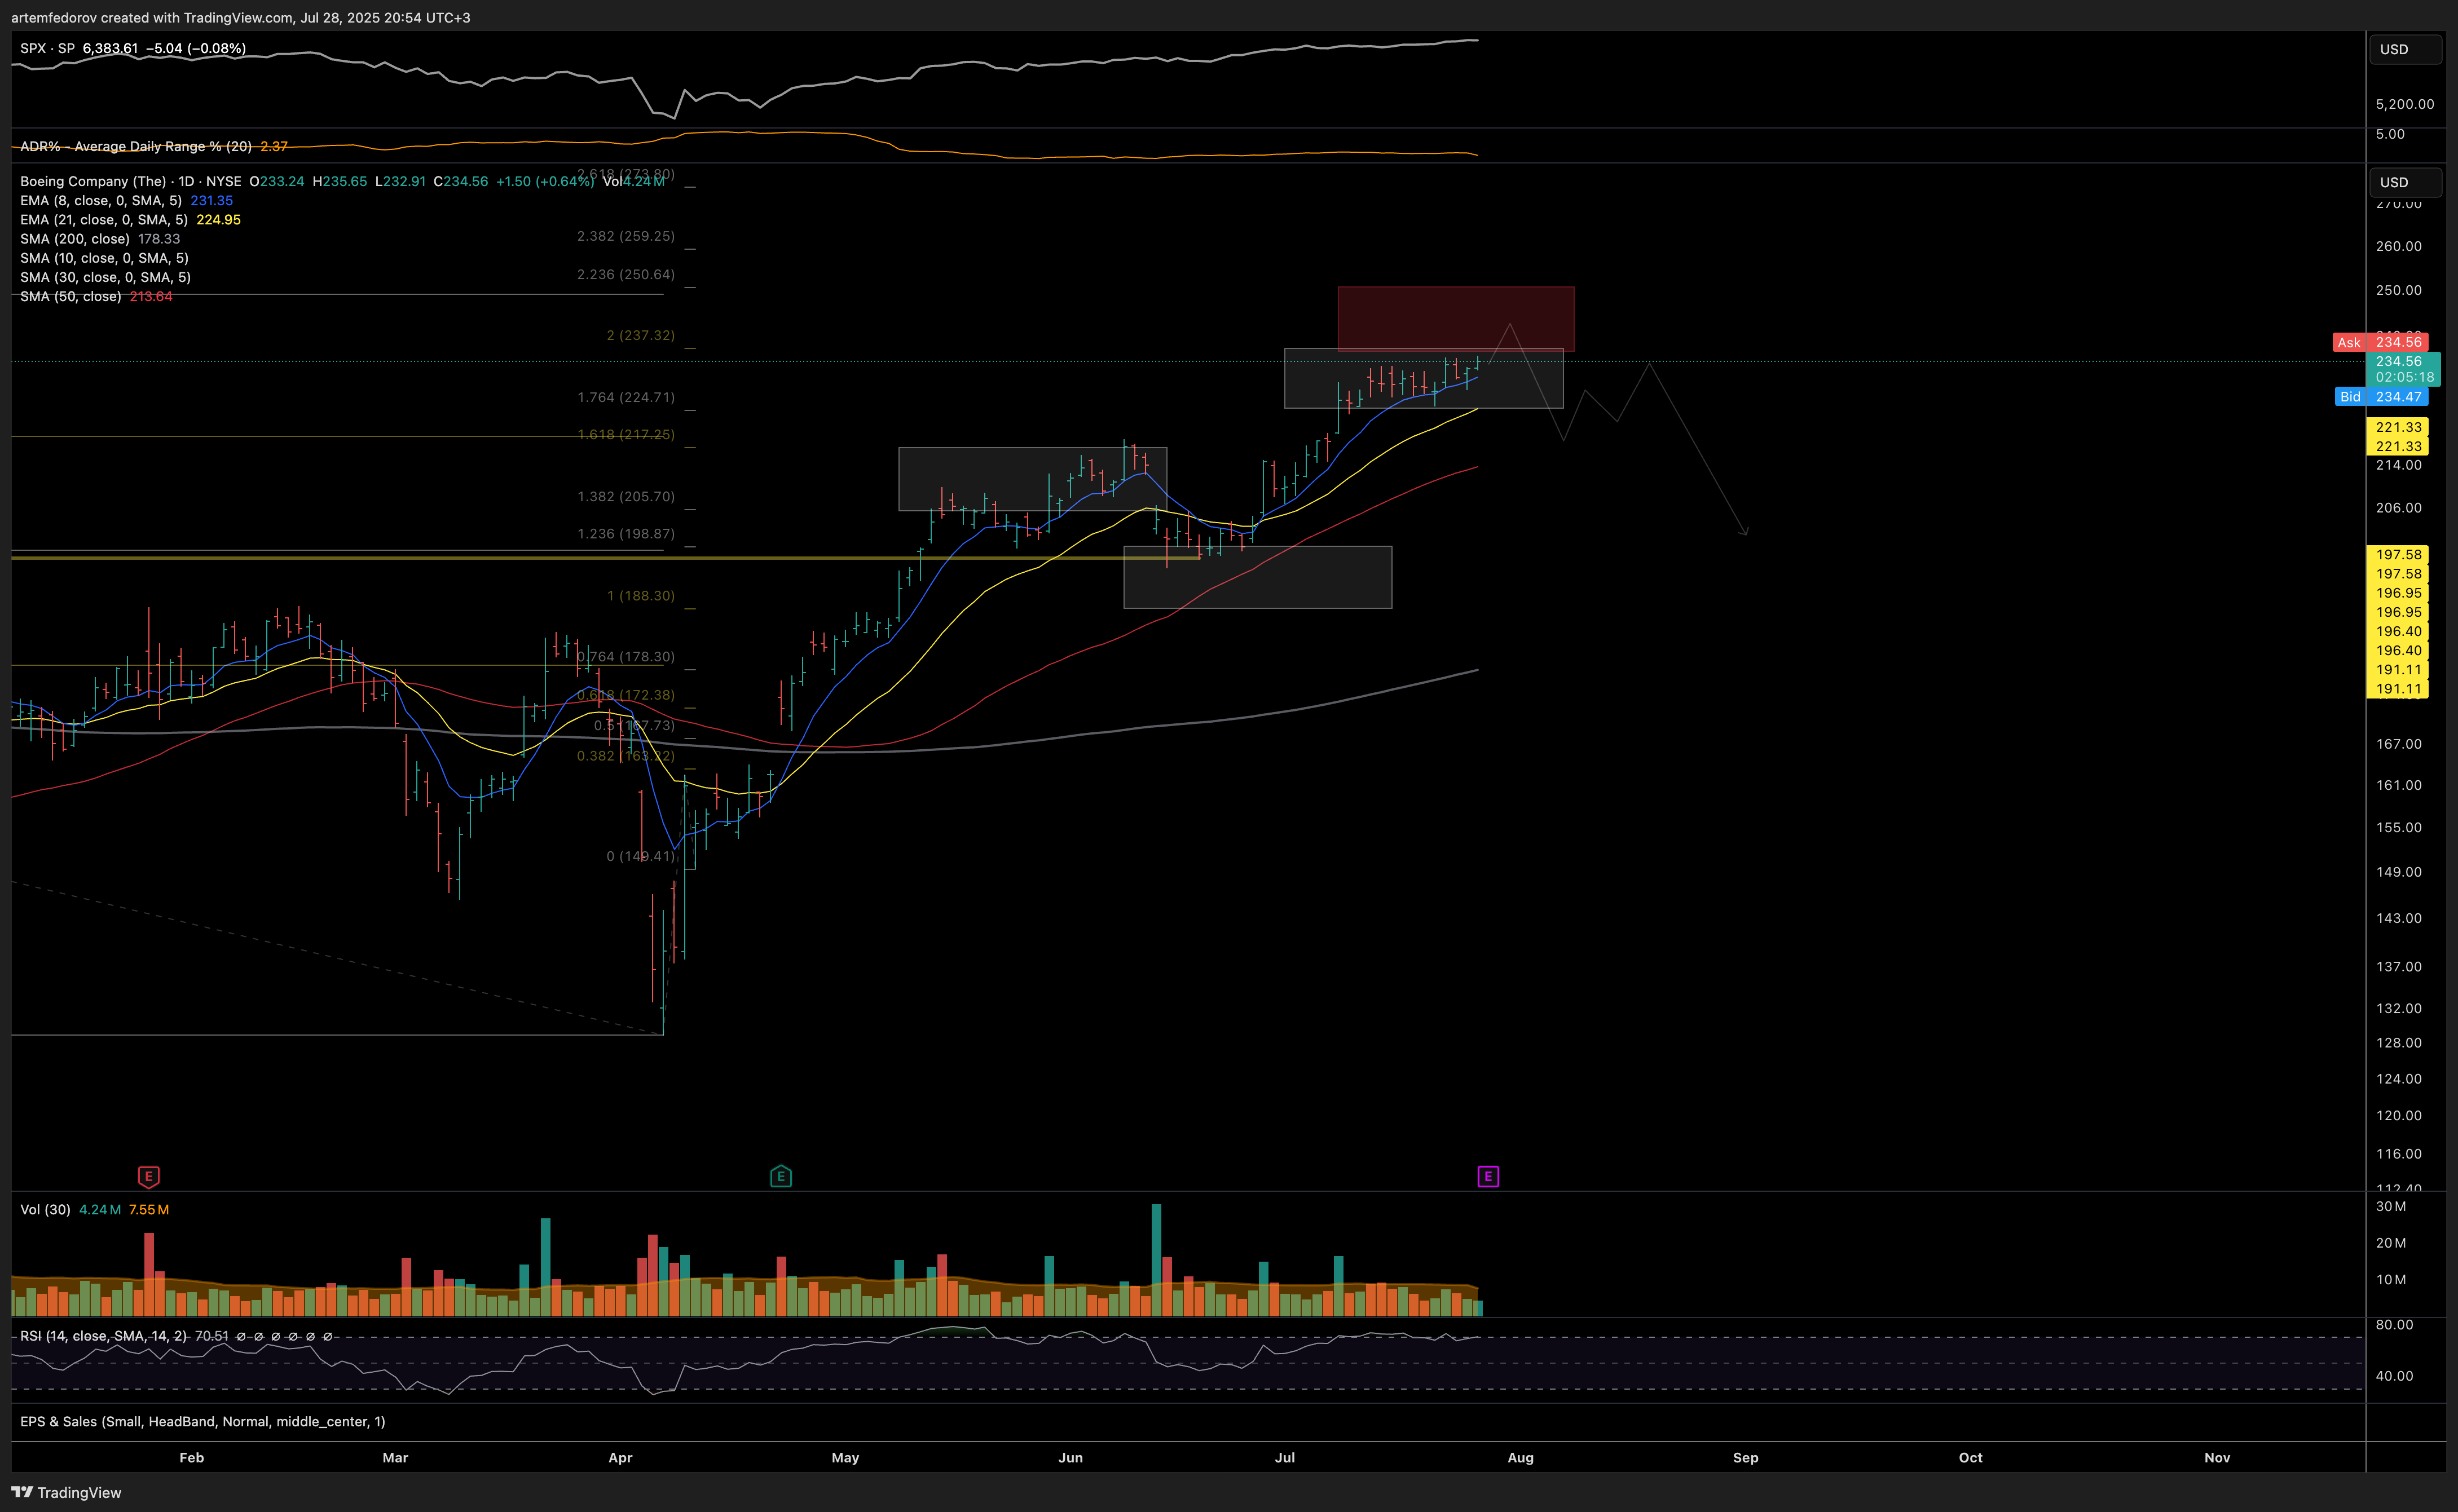Open the USD currency selector in SPX pane
Screen dimensions: 2458x1512
(x=2405, y=49)
